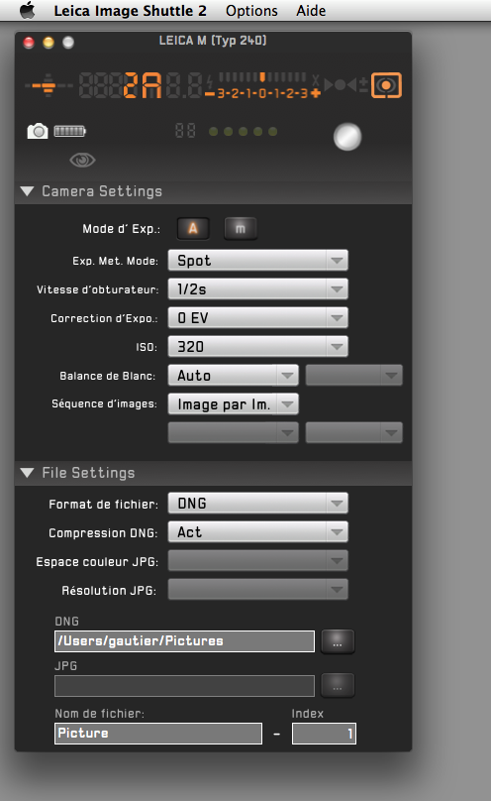Select m manual exposure mode
Screen dimensions: 491x801
point(241,228)
